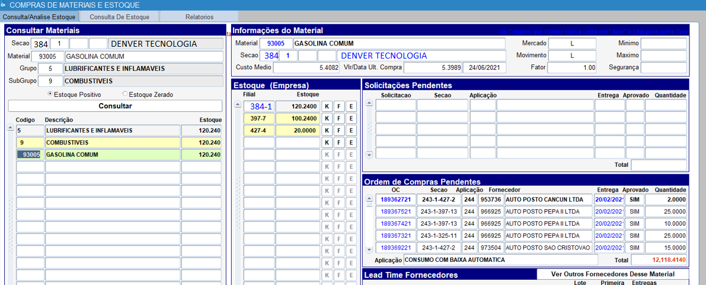Click AUTO POSTO CANCUN LTDA supplier cell
This screenshot has height=285, width=706.
point(548,199)
